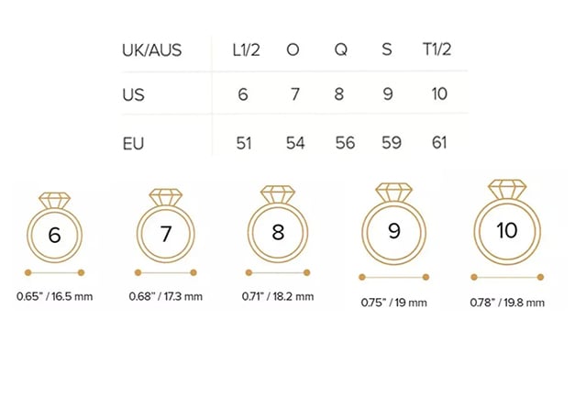The height and width of the screenshot is (397, 575).
Task: Pick the size 10 ring icon
Action: 507,225
